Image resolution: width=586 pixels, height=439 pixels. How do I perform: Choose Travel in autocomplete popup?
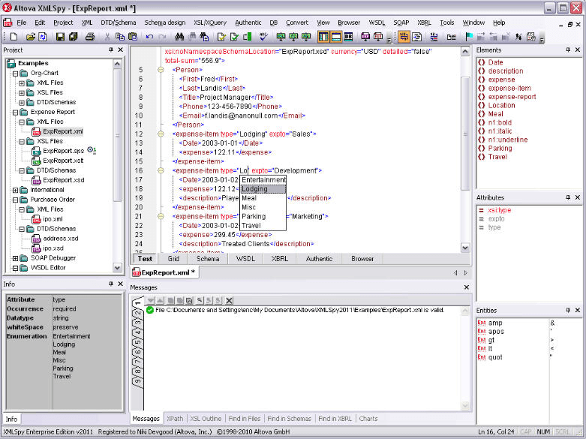263,225
